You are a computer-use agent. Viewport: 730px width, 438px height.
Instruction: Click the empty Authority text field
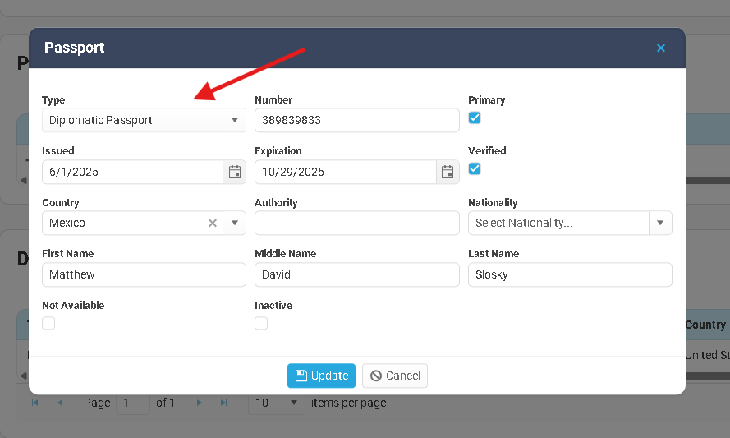click(356, 223)
